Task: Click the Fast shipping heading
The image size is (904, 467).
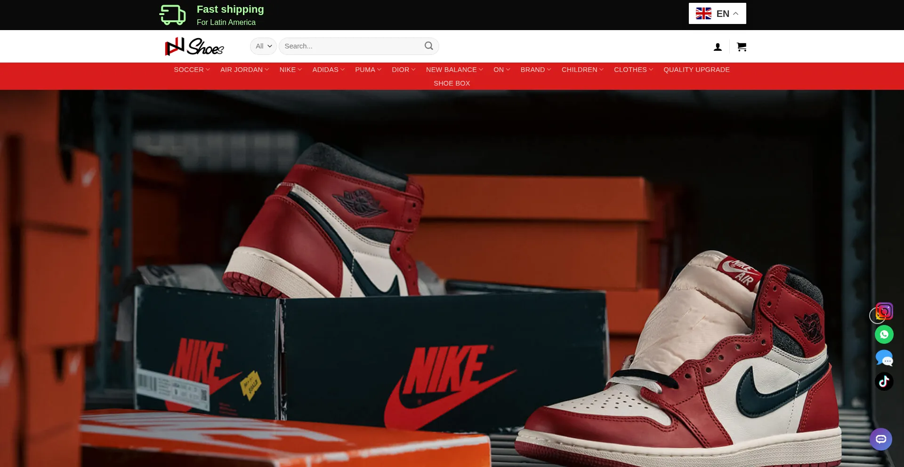Action: (x=230, y=9)
